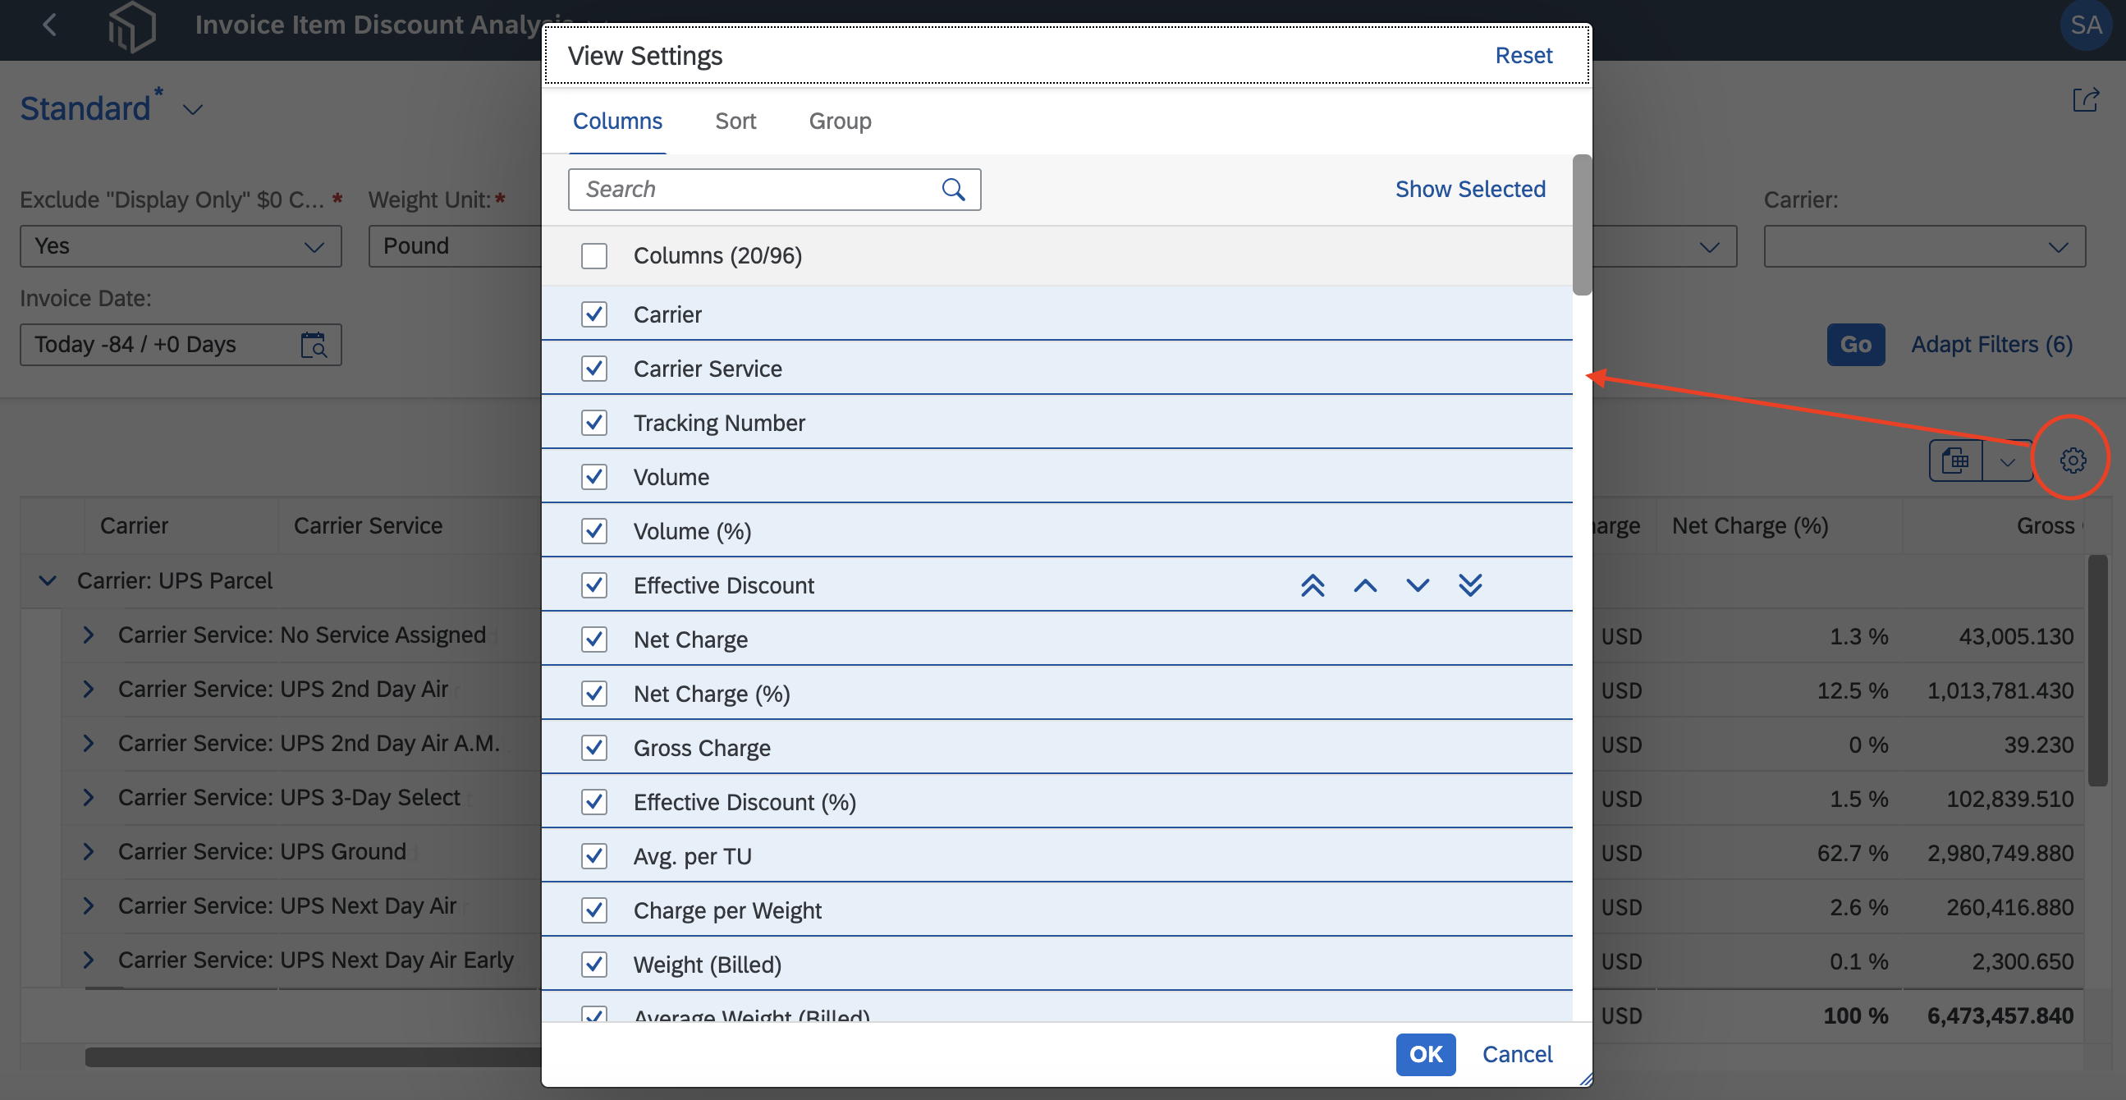Viewport: 2126px width, 1100px height.
Task: Uncheck the Effective Discount checkbox
Action: click(x=594, y=585)
